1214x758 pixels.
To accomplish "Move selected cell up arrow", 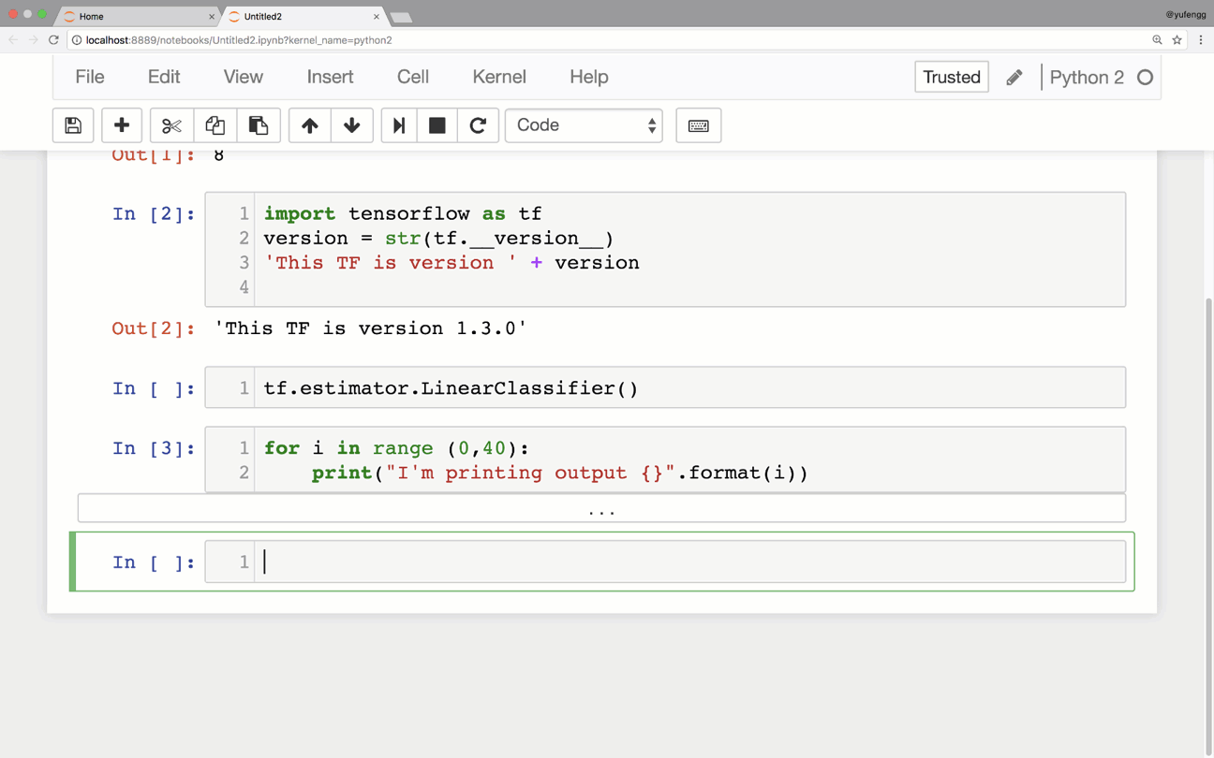I will 310,125.
